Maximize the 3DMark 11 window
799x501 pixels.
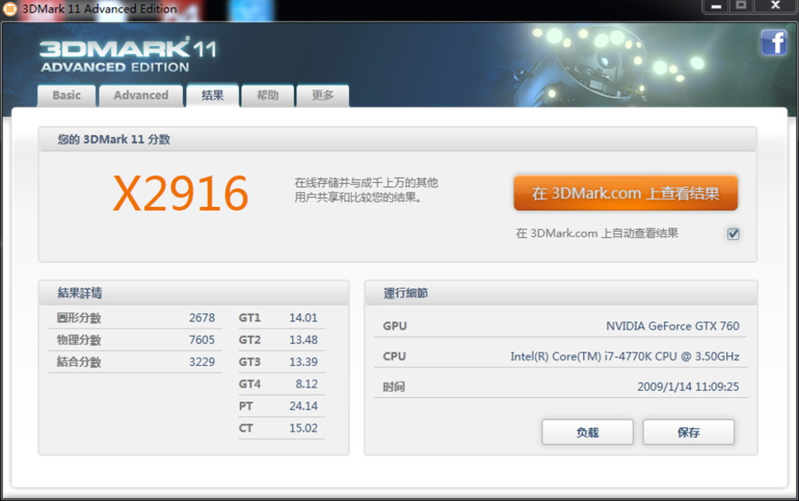pyautogui.click(x=741, y=6)
